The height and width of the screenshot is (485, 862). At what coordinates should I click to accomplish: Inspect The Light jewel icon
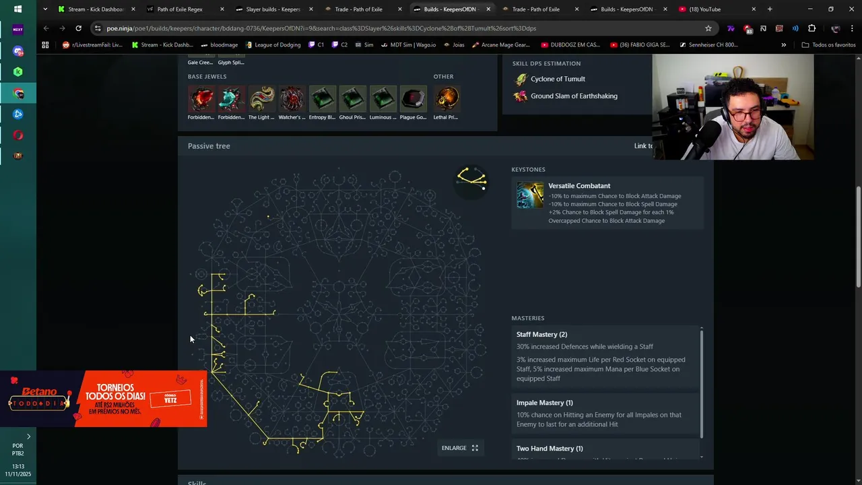point(261,99)
